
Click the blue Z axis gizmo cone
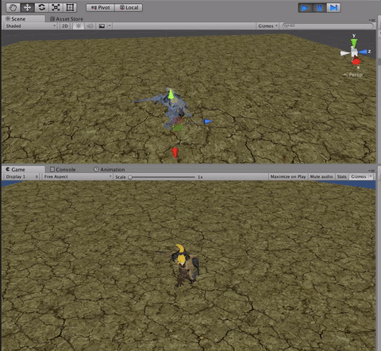point(364,52)
